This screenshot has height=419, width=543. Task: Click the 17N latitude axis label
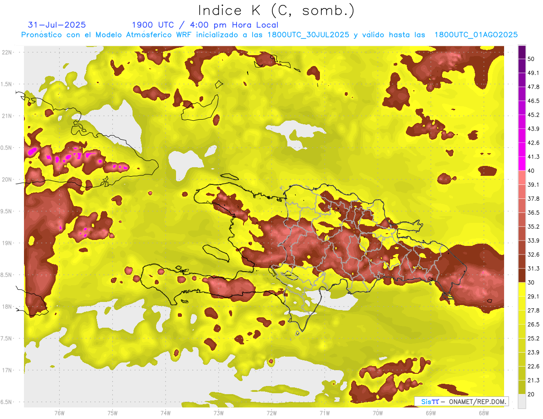pyautogui.click(x=7, y=370)
